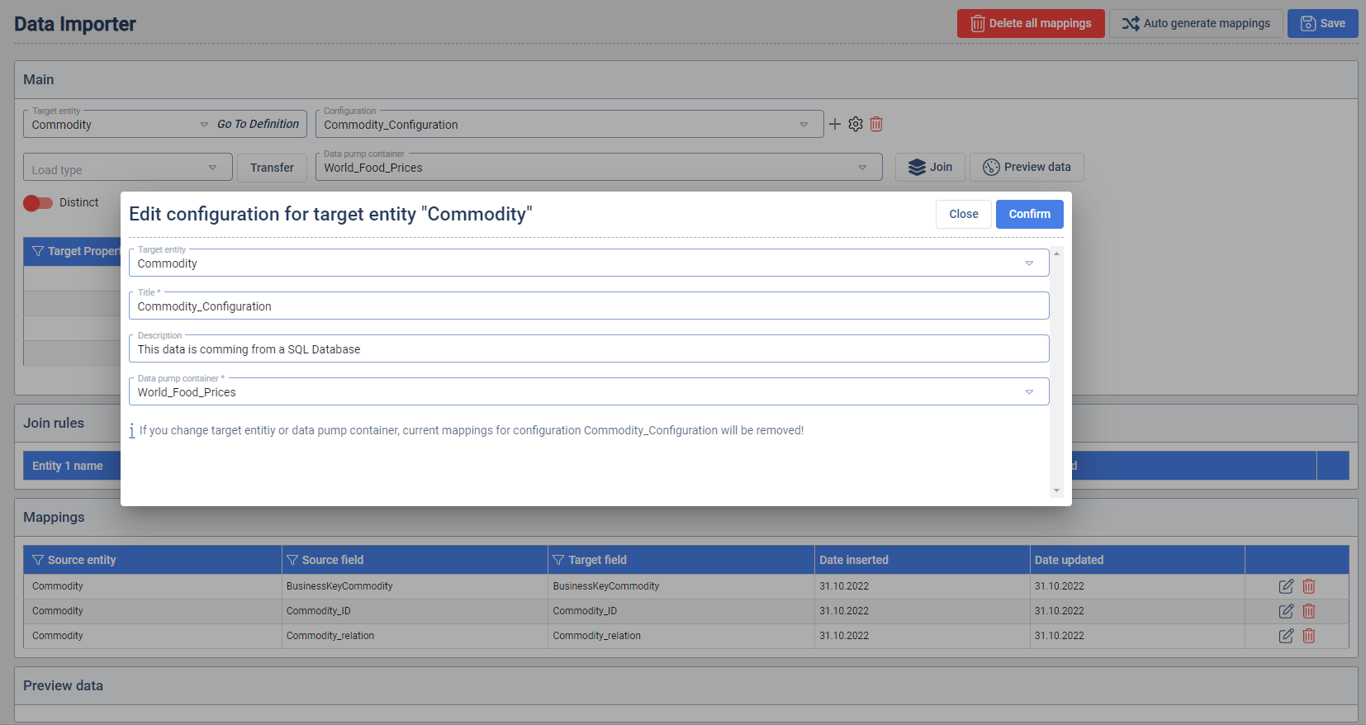1366x725 pixels.
Task: Edit the BusinessKeyCommodity mapping row
Action: [x=1286, y=586]
